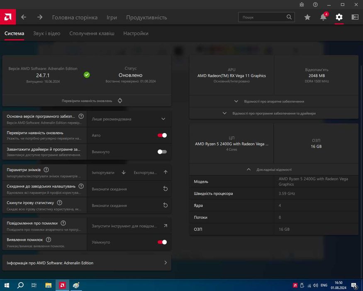
Task: Click the launch bug tool arrow icon
Action: coord(166,226)
